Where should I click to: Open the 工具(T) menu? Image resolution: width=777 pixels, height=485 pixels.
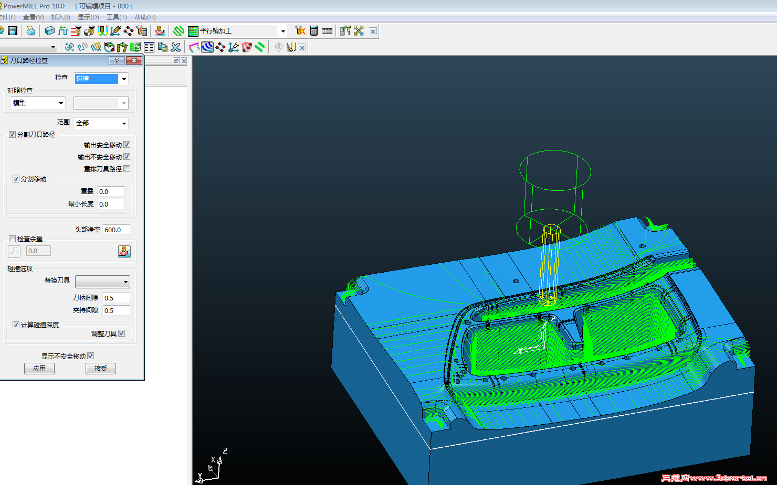117,17
